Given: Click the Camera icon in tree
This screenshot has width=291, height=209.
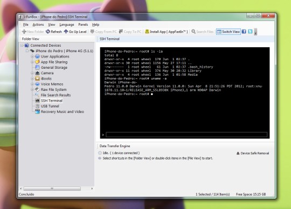Looking at the screenshot, I should (x=38, y=73).
